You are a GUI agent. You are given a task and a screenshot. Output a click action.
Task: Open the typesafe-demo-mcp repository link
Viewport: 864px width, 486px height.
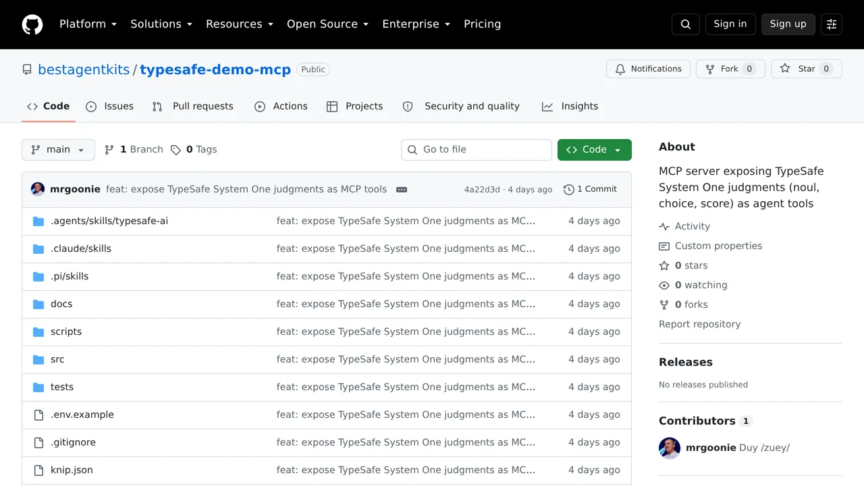215,70
